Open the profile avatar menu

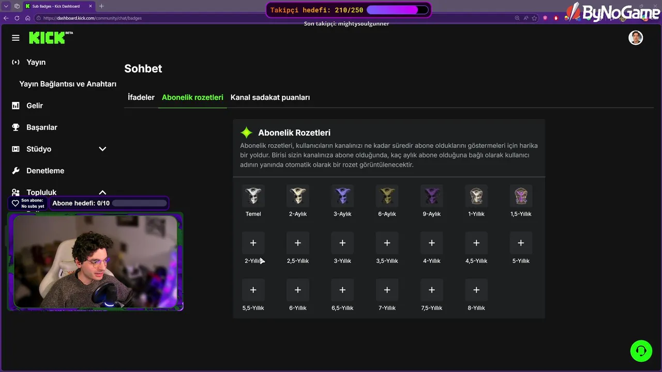point(636,38)
